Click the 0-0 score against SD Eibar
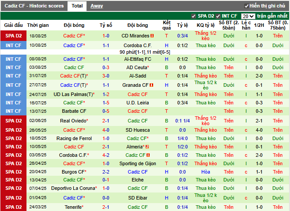 tap(106, 198)
